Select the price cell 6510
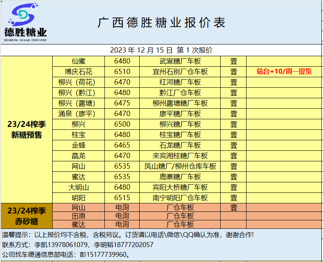Viewport: 323px width, 262px height. coord(122,72)
